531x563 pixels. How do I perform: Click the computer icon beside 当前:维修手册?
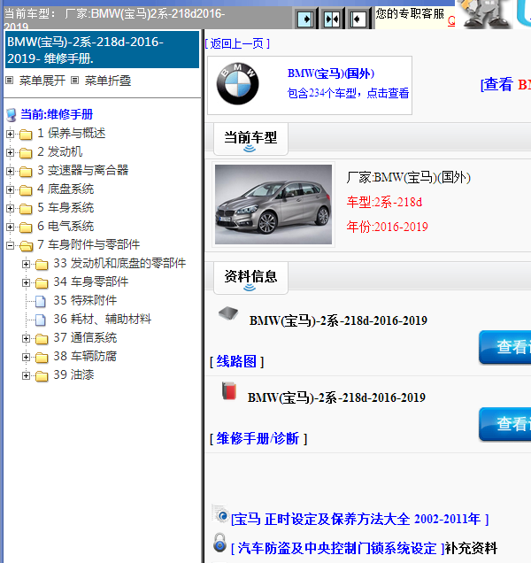[12, 115]
